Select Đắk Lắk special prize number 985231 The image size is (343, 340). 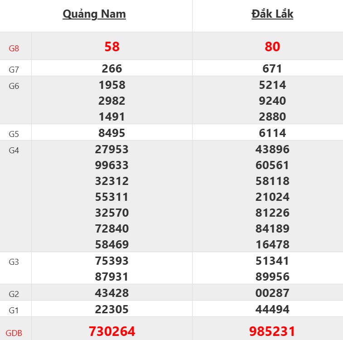[x=272, y=331]
